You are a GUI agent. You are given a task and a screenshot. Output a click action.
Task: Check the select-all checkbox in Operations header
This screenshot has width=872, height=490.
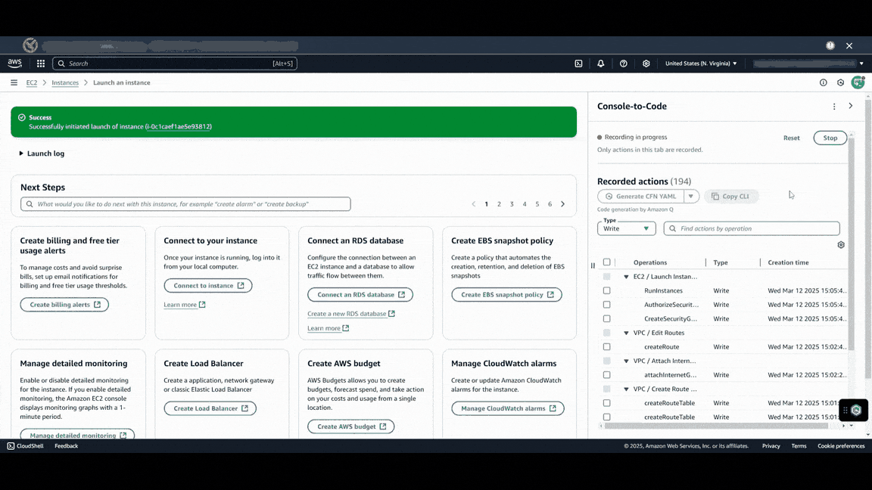pyautogui.click(x=606, y=262)
